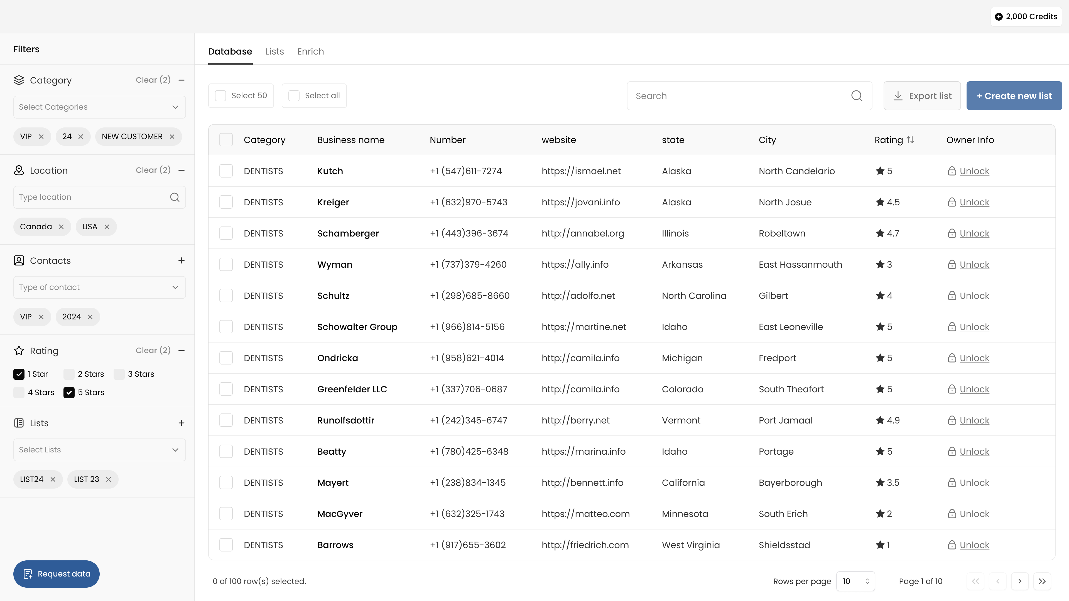This screenshot has width=1069, height=601.
Task: Open the Rows per page selector
Action: point(855,581)
